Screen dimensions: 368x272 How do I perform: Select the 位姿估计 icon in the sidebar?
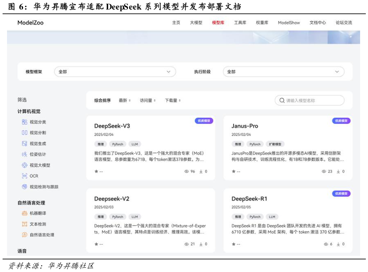click(x=25, y=154)
